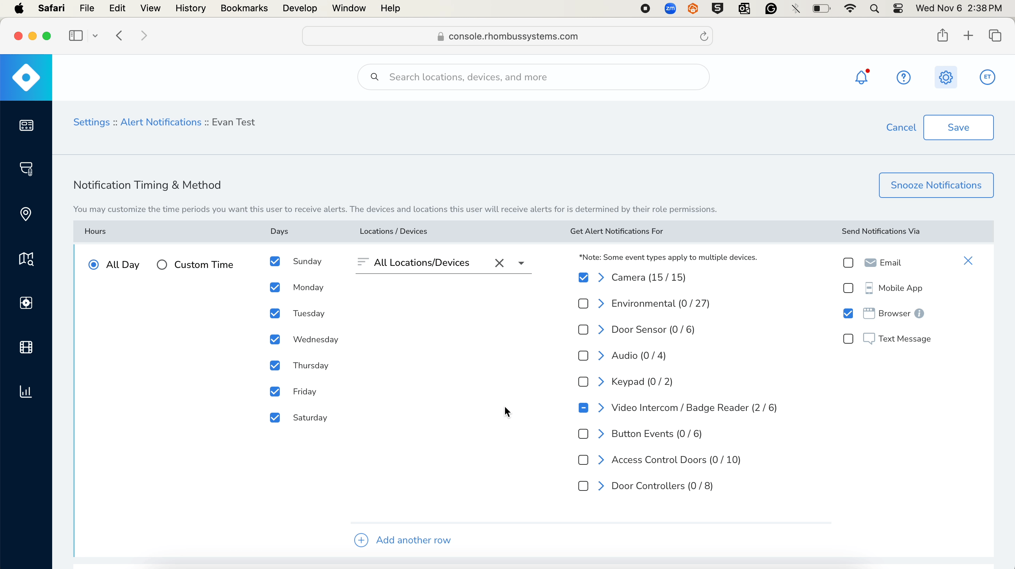Expand Video Intercom / Badge Reader types

pos(601,408)
